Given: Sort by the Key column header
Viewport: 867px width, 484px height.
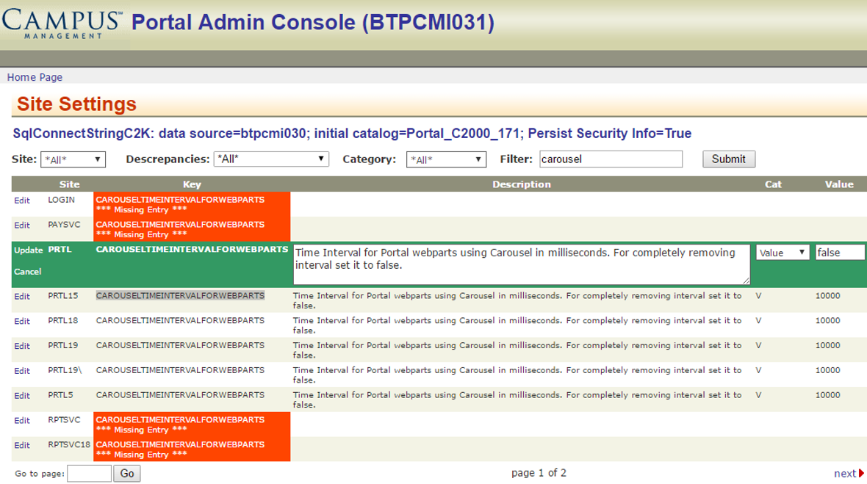Looking at the screenshot, I should [x=192, y=184].
